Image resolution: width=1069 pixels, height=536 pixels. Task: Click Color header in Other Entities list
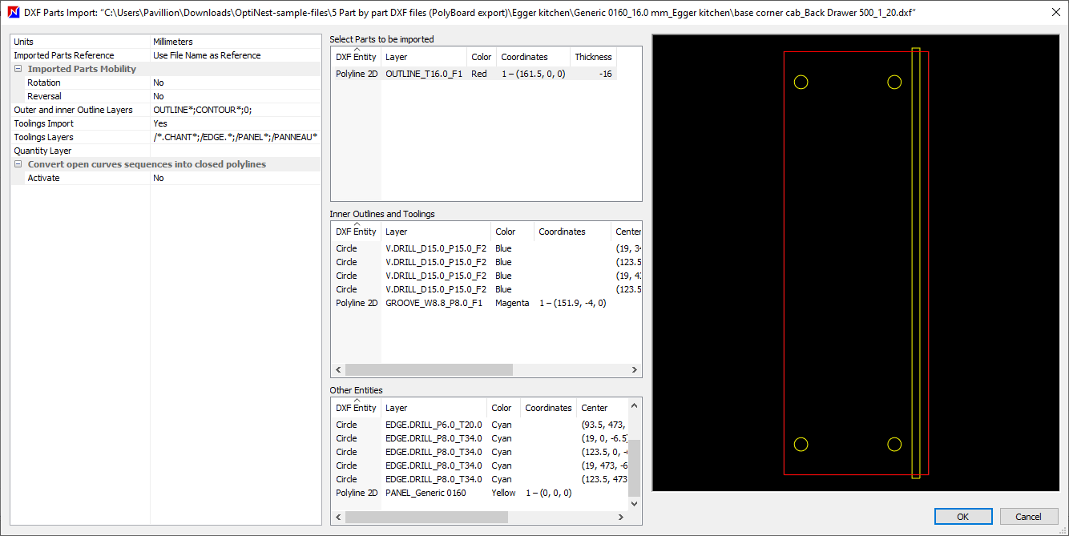pyautogui.click(x=503, y=408)
